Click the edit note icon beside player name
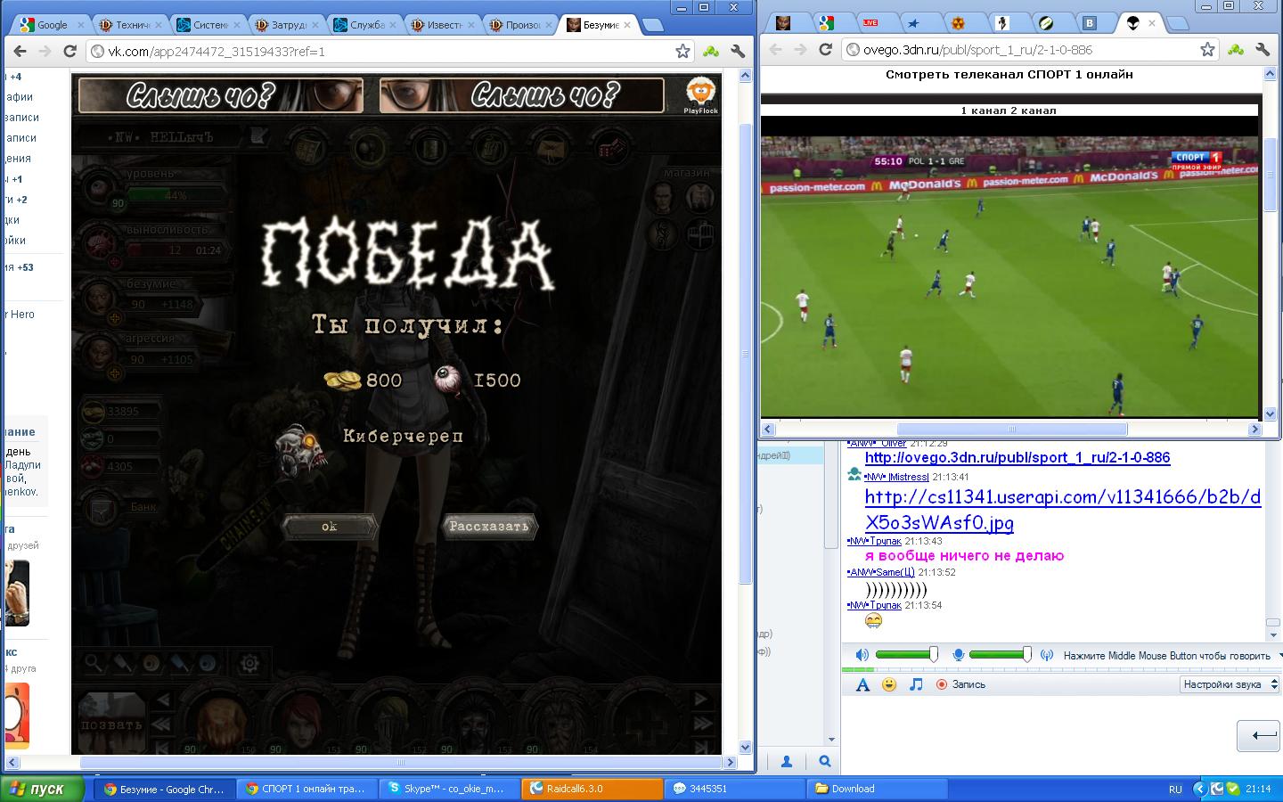The width and height of the screenshot is (1283, 802). (258, 136)
